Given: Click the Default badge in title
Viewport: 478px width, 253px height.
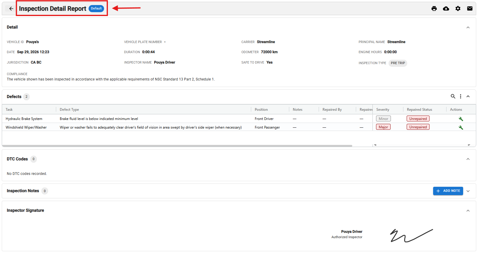Looking at the screenshot, I should pyautogui.click(x=96, y=9).
